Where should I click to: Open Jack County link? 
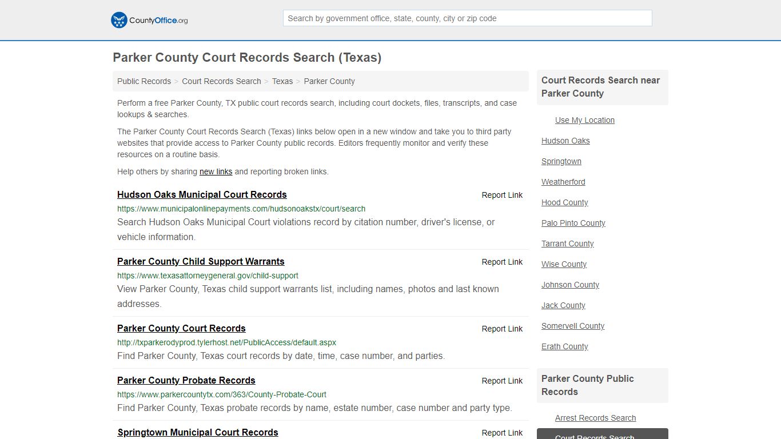(563, 305)
